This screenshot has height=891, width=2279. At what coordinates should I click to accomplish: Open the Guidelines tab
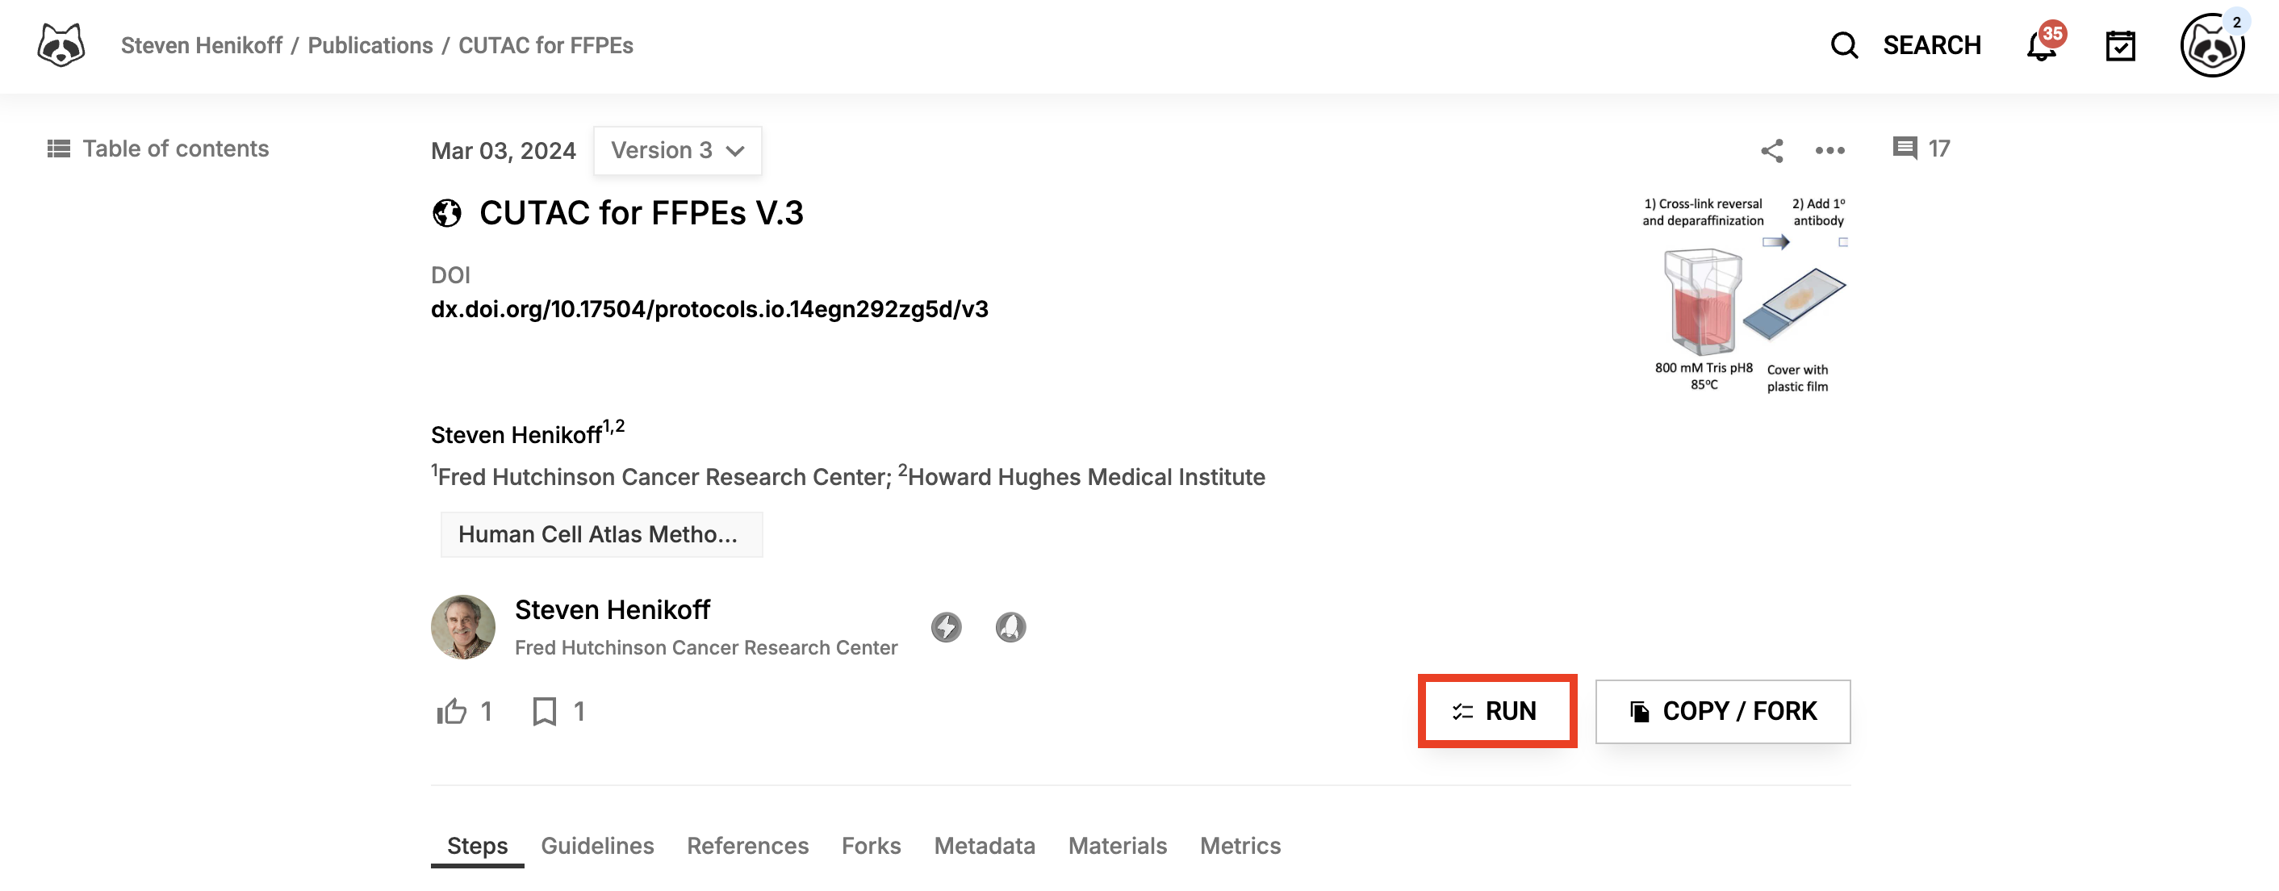tap(597, 845)
